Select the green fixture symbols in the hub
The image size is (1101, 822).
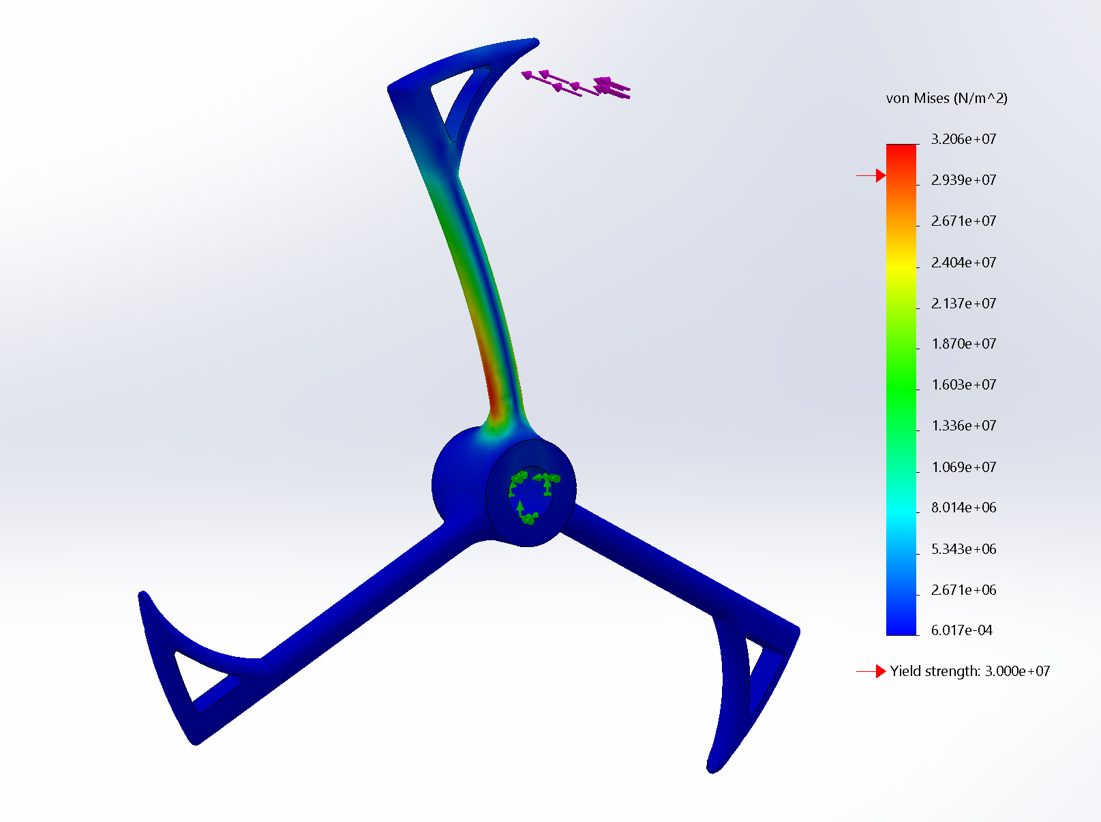click(x=532, y=495)
